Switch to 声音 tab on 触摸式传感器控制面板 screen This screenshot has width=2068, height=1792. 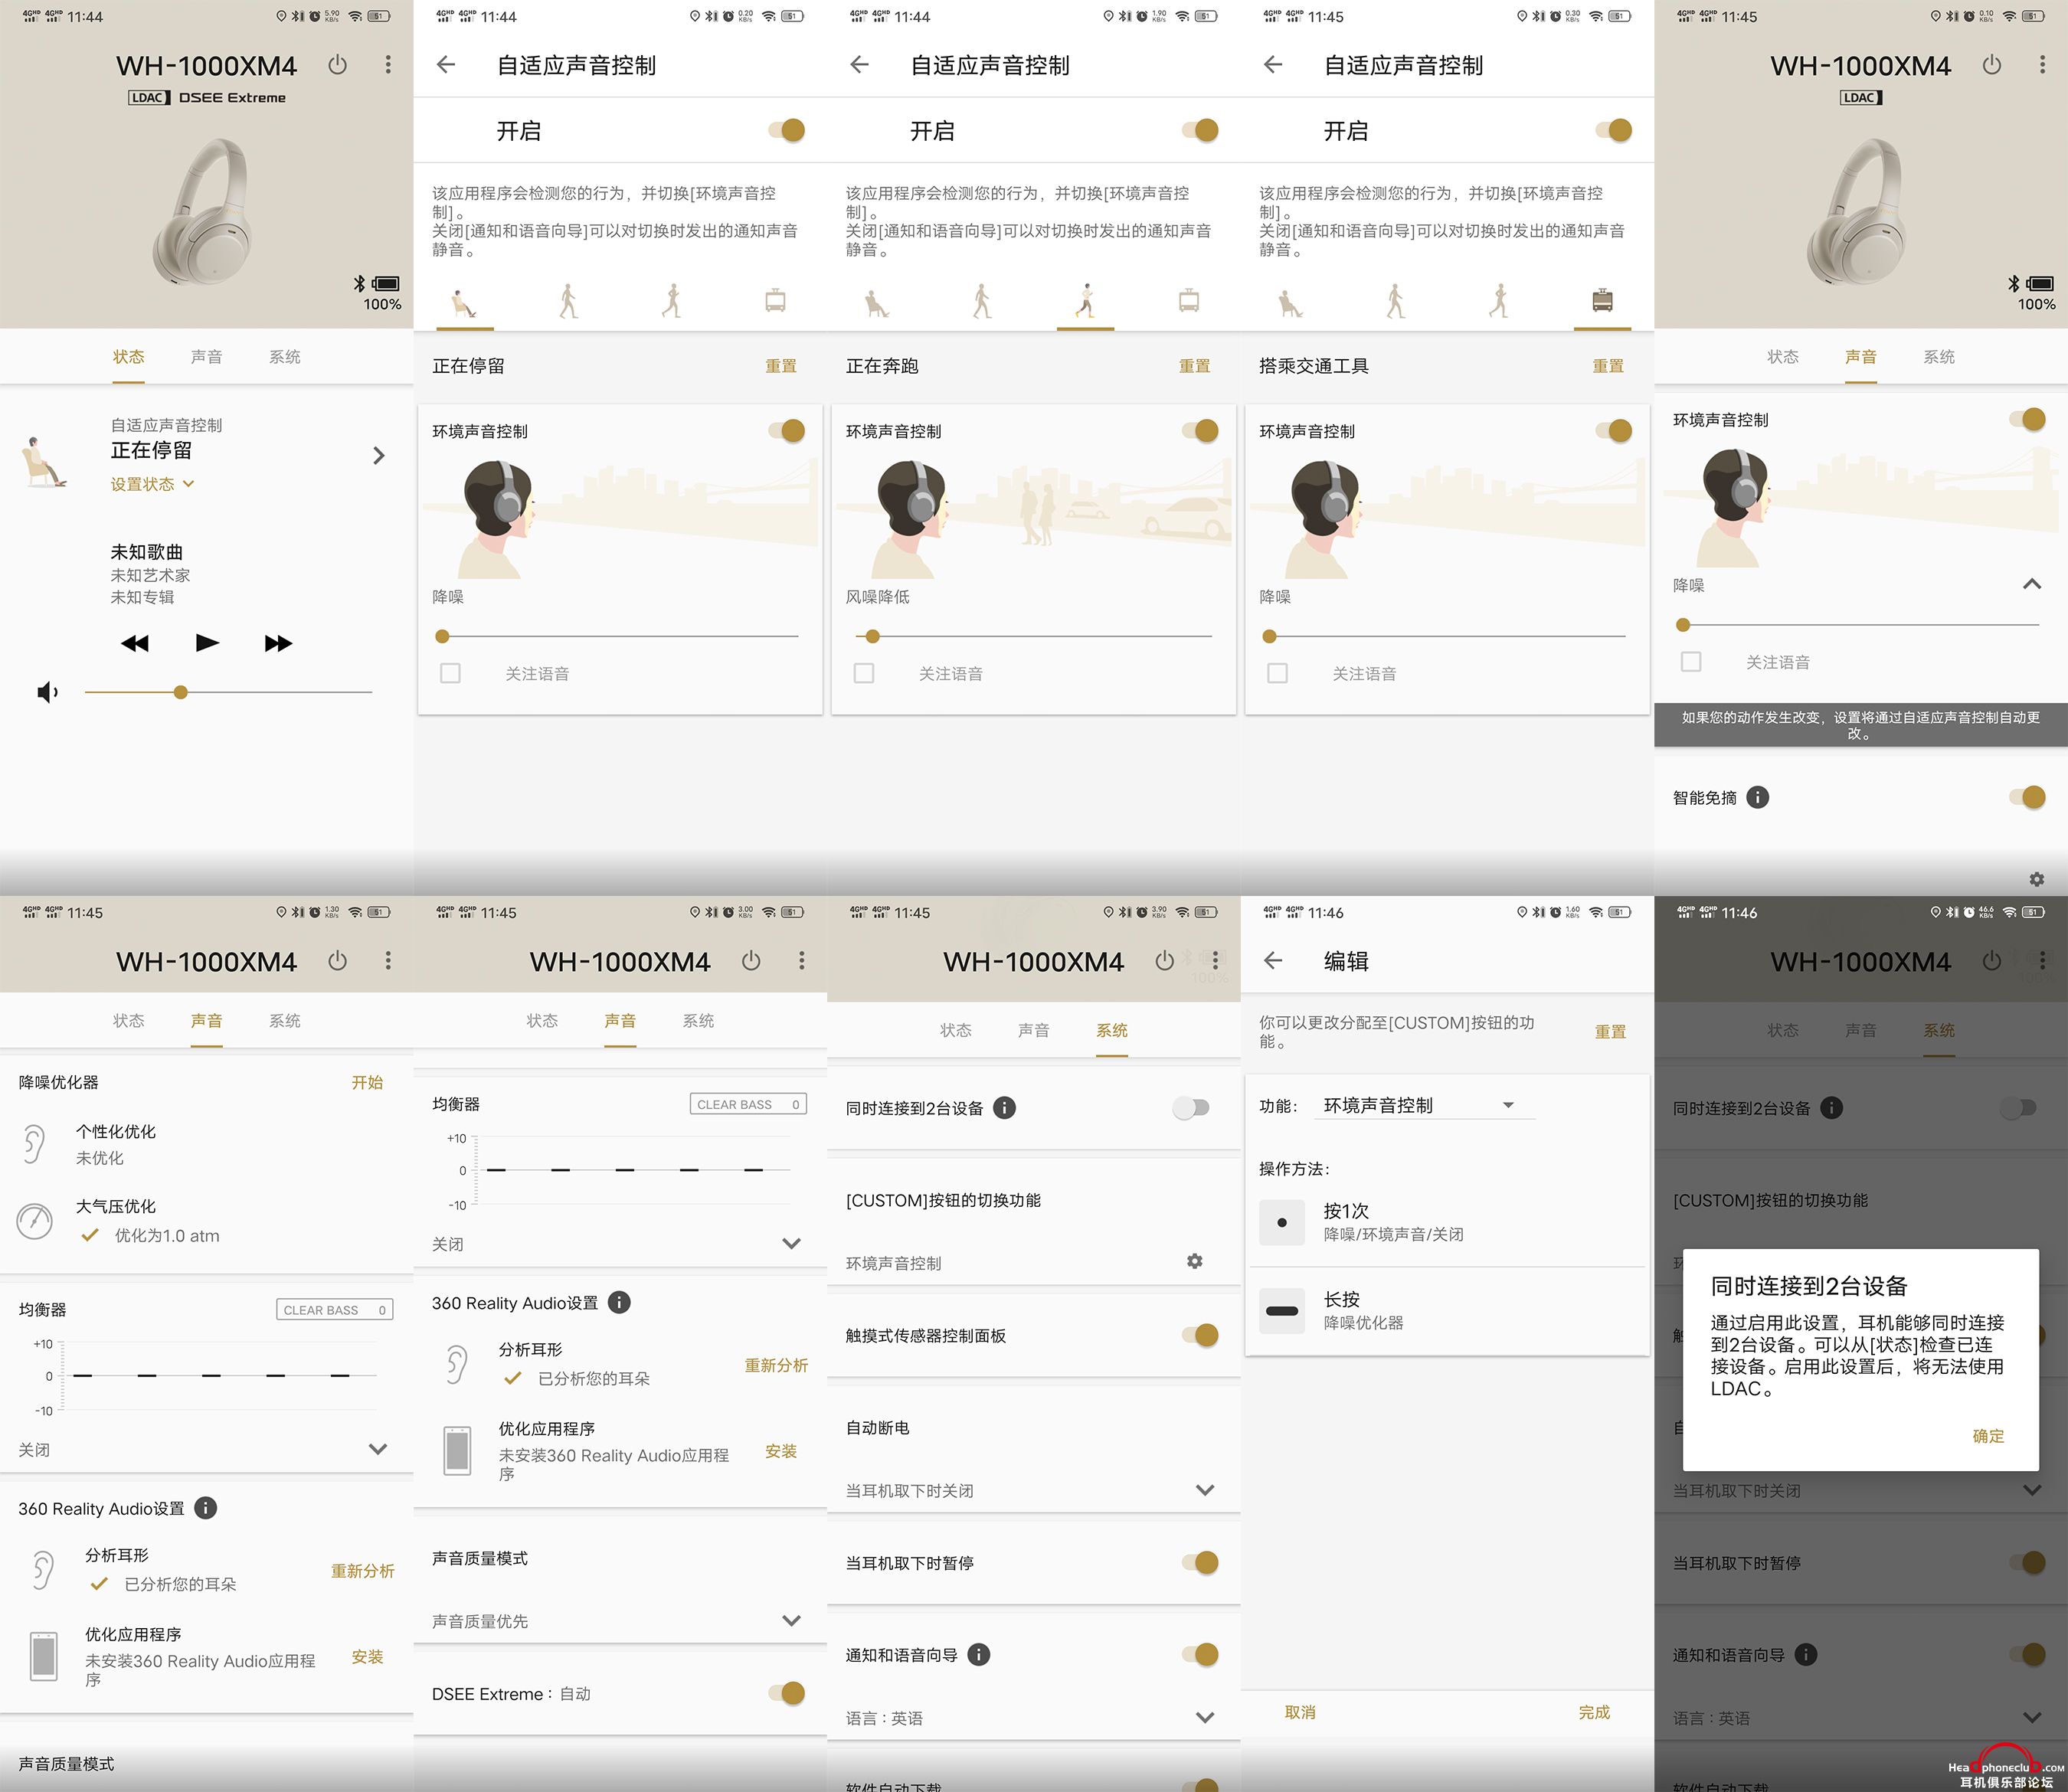coord(1033,1030)
